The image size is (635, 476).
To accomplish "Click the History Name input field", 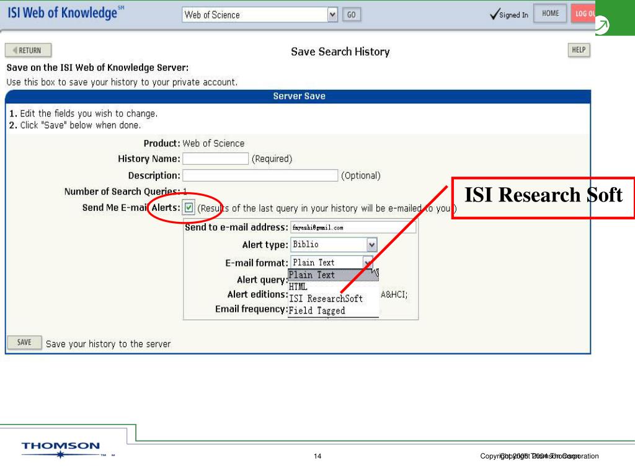I will pos(215,158).
